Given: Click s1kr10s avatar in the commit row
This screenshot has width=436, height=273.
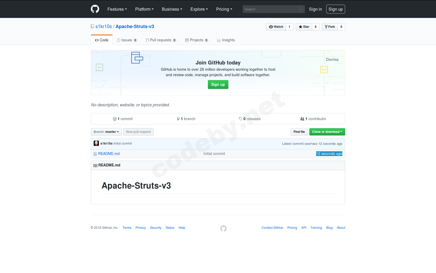Looking at the screenshot, I should (x=96, y=143).
